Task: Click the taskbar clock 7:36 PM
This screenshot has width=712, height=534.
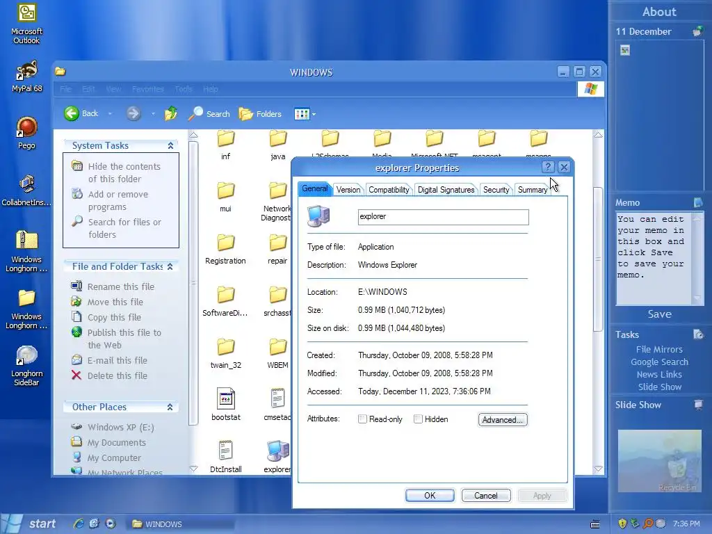Action: (x=686, y=524)
